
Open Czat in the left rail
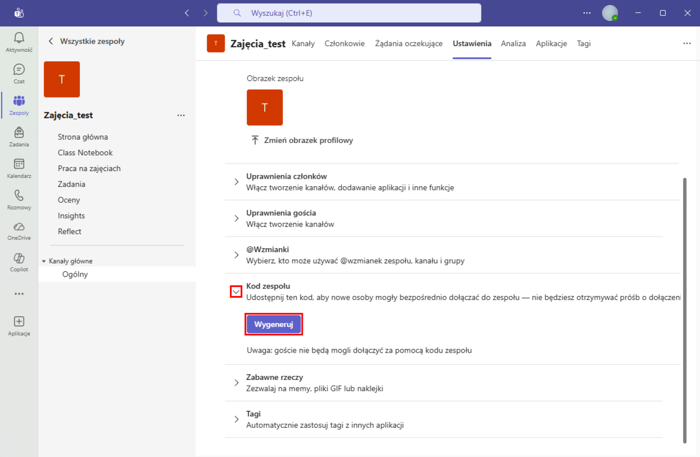19,70
